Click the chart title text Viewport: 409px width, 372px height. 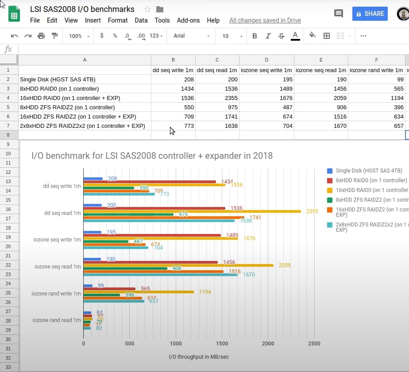click(152, 156)
